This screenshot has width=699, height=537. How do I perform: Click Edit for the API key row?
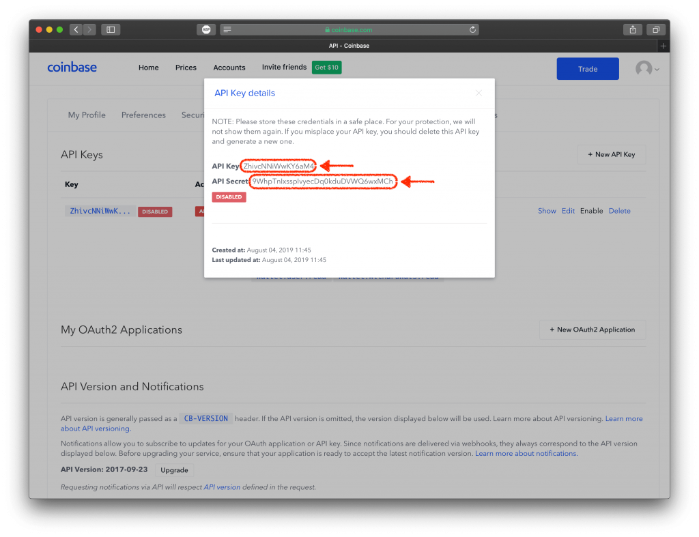568,211
